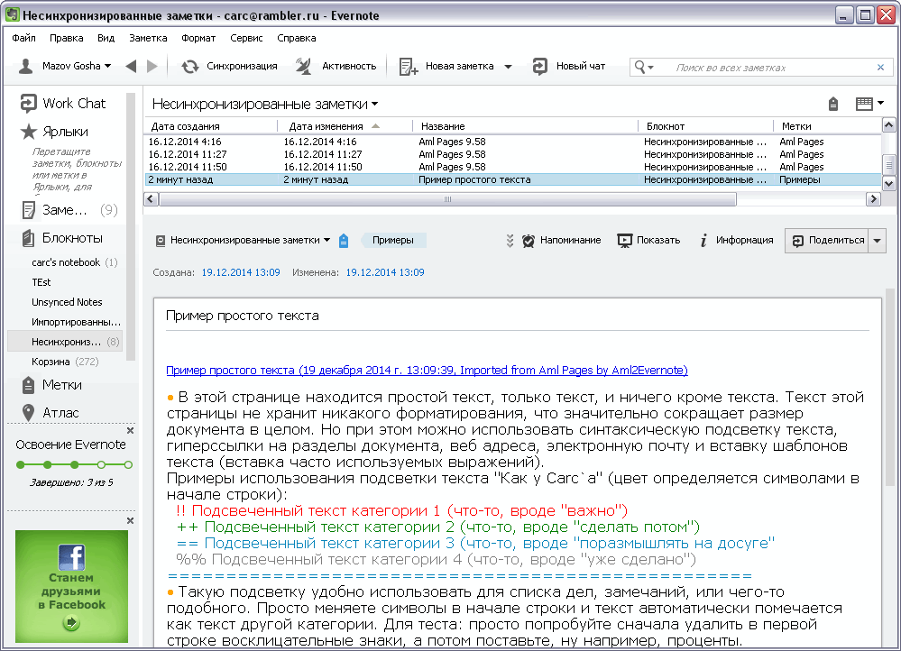
Task: Click the Создана date 19.12.2014 13:09
Action: pyautogui.click(x=241, y=272)
